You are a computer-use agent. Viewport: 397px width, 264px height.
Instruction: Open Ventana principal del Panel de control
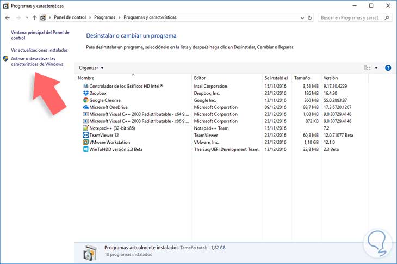click(40, 35)
